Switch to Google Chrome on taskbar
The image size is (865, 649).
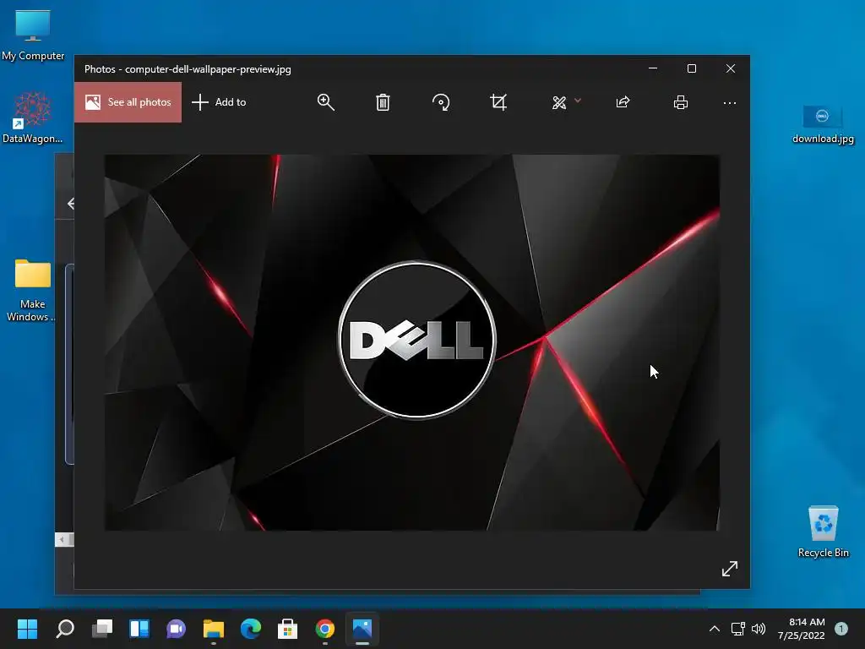pos(325,629)
